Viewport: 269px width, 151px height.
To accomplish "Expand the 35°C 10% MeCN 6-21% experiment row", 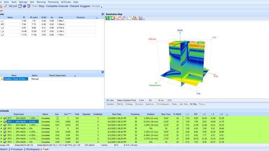I will pos(1,122).
